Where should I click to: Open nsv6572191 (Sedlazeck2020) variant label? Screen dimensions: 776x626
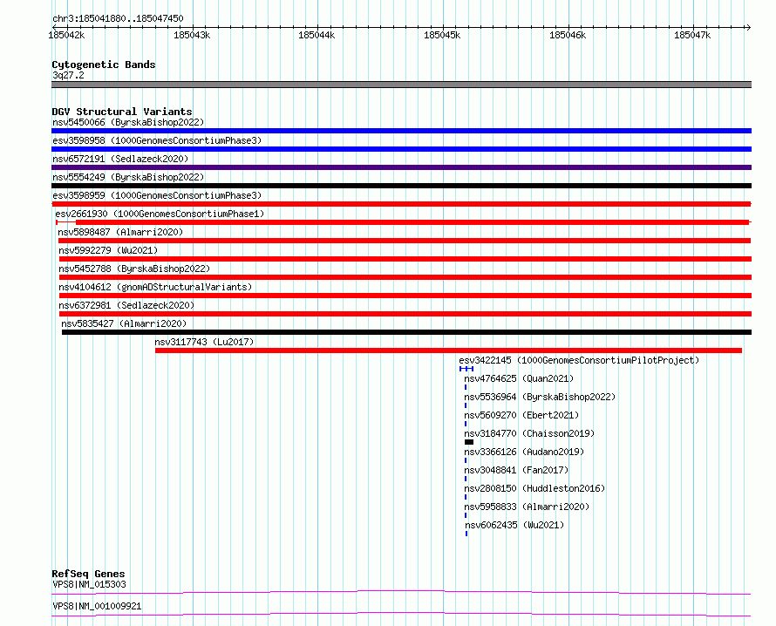(120, 159)
